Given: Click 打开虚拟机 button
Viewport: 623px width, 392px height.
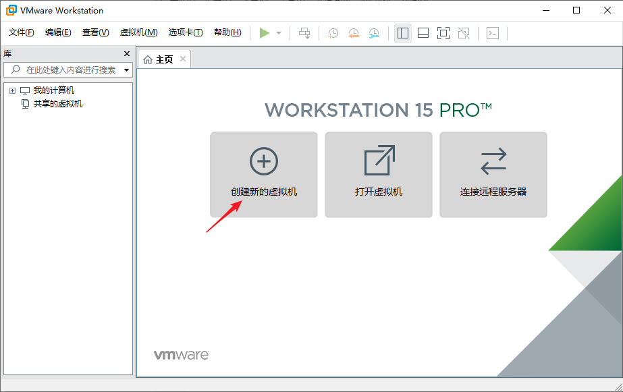Looking at the screenshot, I should pos(378,175).
